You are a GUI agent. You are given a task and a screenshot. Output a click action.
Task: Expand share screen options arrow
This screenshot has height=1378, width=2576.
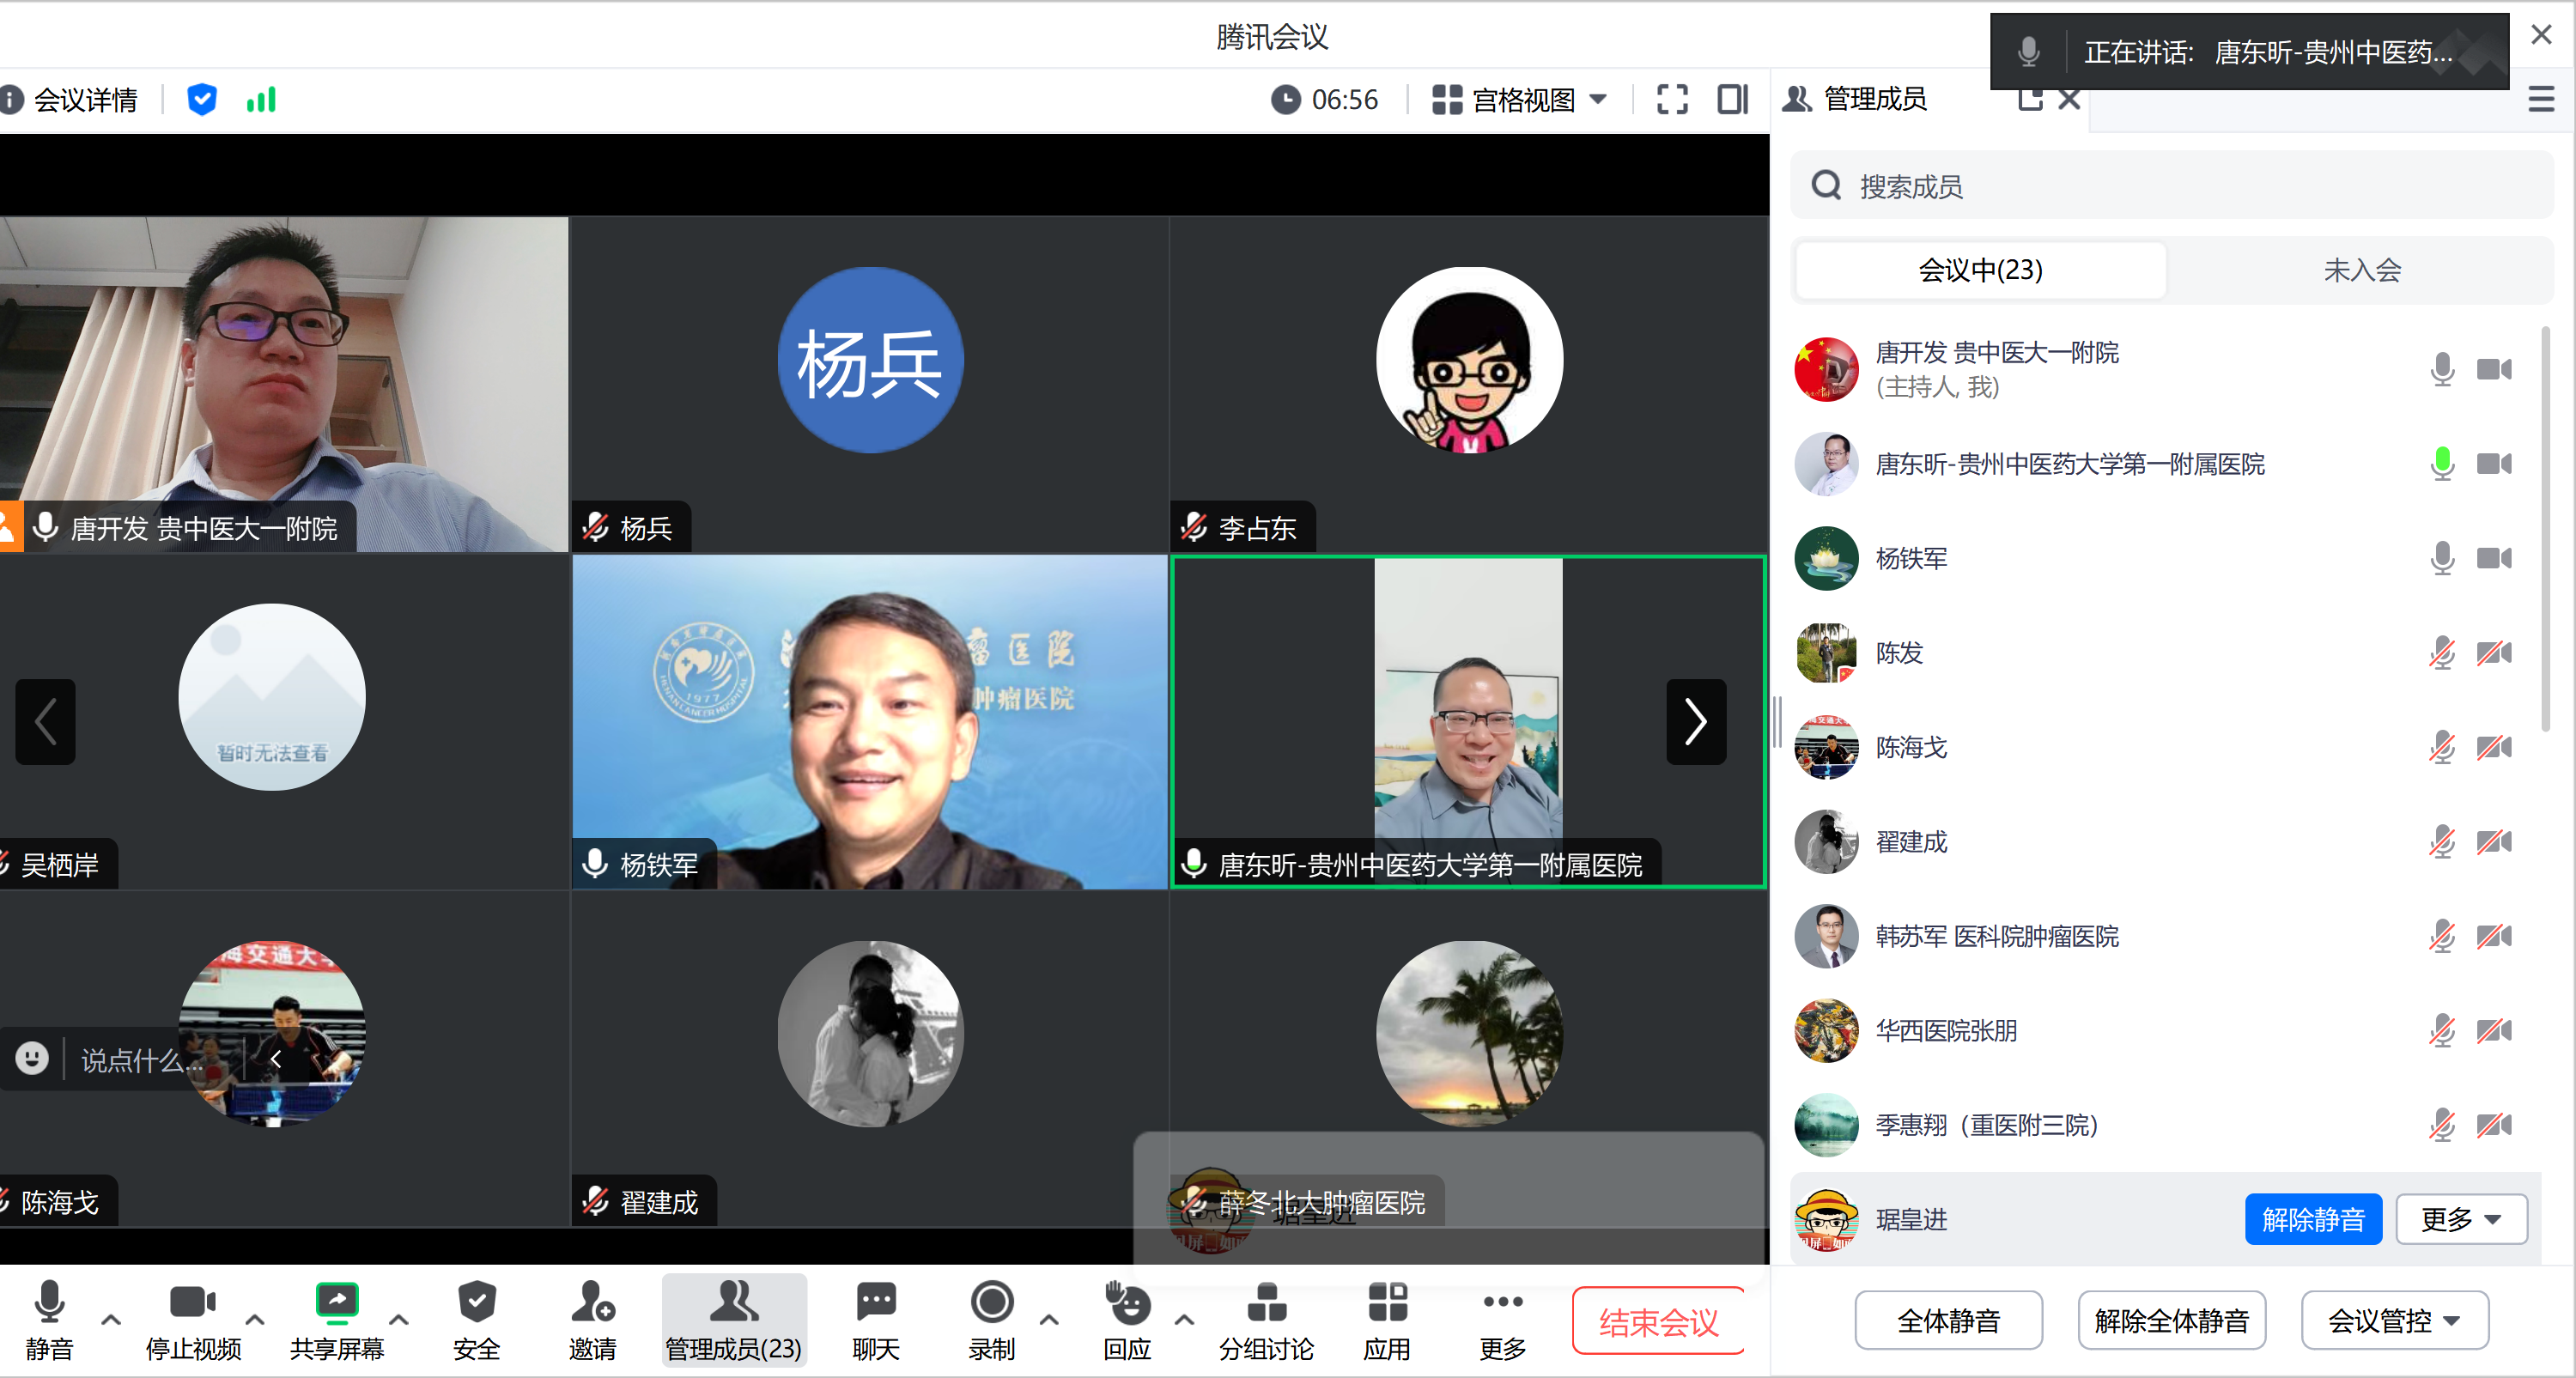(x=399, y=1320)
